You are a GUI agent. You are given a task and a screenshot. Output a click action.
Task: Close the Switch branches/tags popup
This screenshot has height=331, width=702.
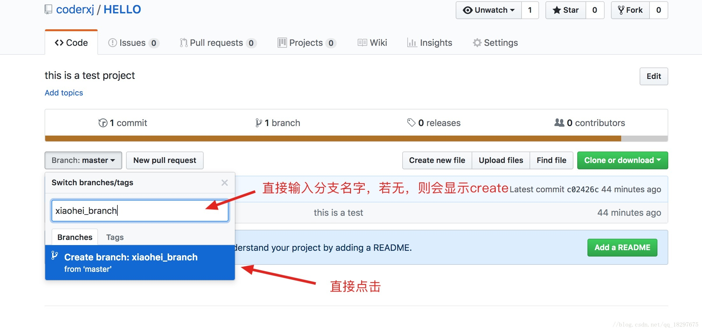click(225, 183)
